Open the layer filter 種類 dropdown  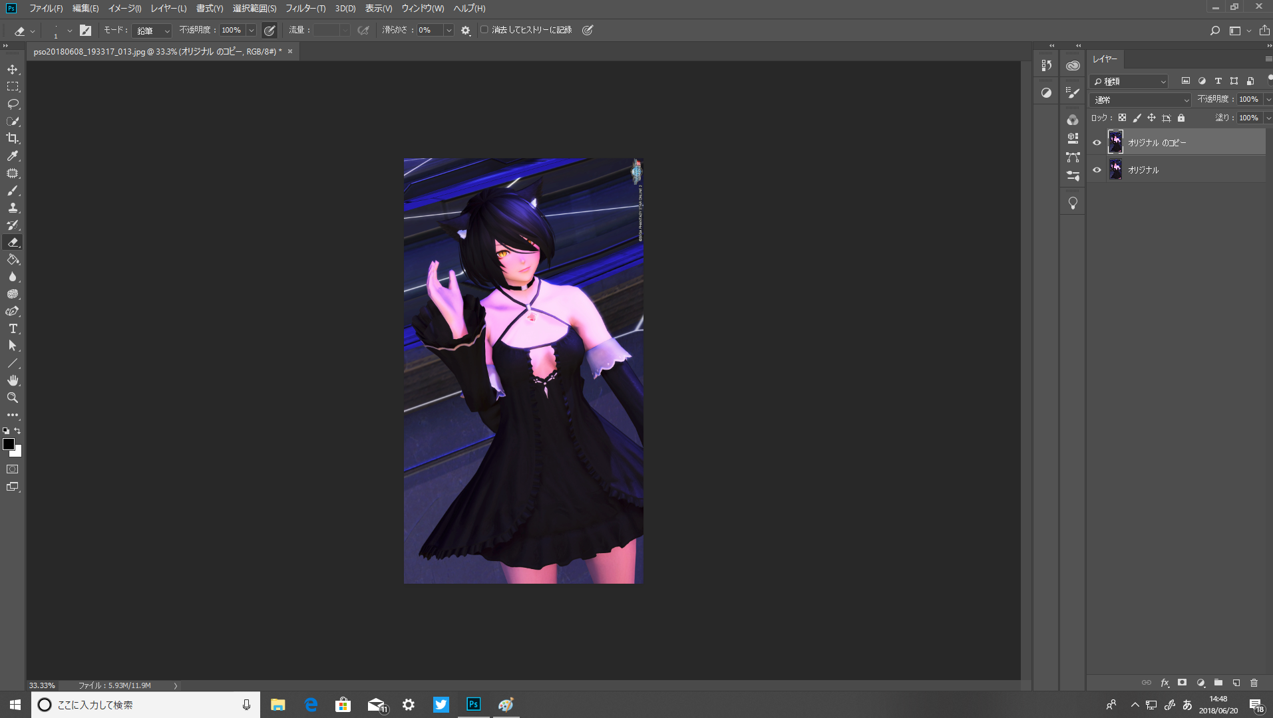coord(1129,81)
